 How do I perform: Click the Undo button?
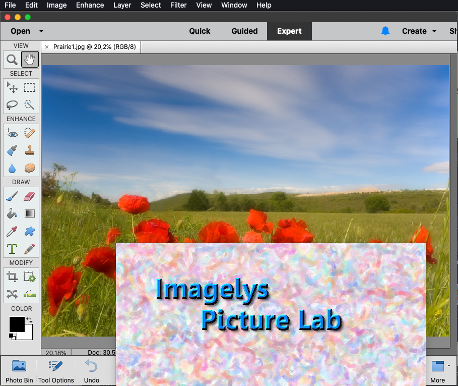point(91,371)
